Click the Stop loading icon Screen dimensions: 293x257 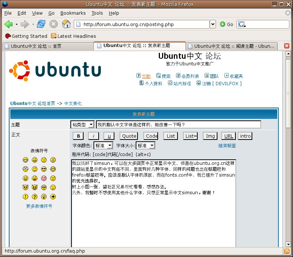point(54,24)
